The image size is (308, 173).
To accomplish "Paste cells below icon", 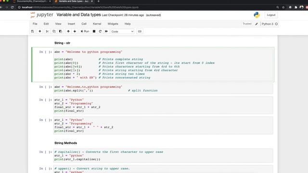I will [61, 31].
